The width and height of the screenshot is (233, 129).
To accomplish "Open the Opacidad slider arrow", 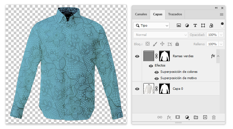I will pos(221,35).
